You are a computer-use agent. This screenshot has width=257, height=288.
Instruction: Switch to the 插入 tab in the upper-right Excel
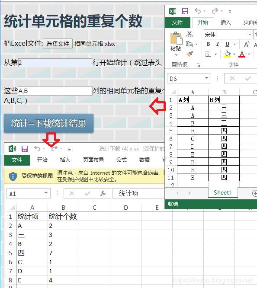point(225,22)
